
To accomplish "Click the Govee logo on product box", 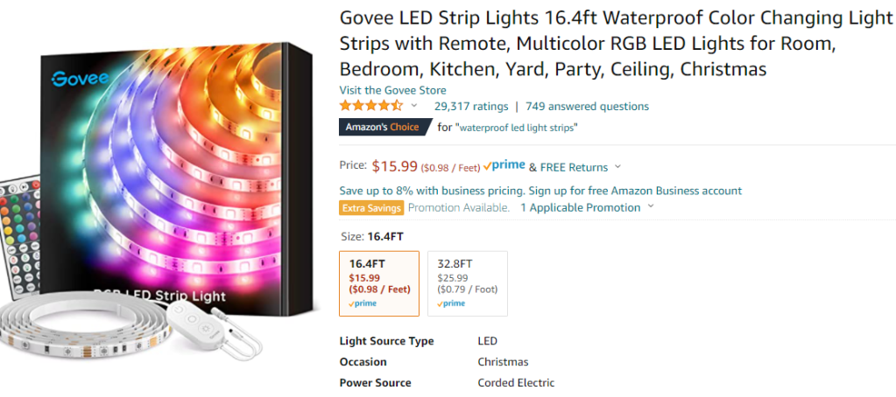I will tap(78, 77).
